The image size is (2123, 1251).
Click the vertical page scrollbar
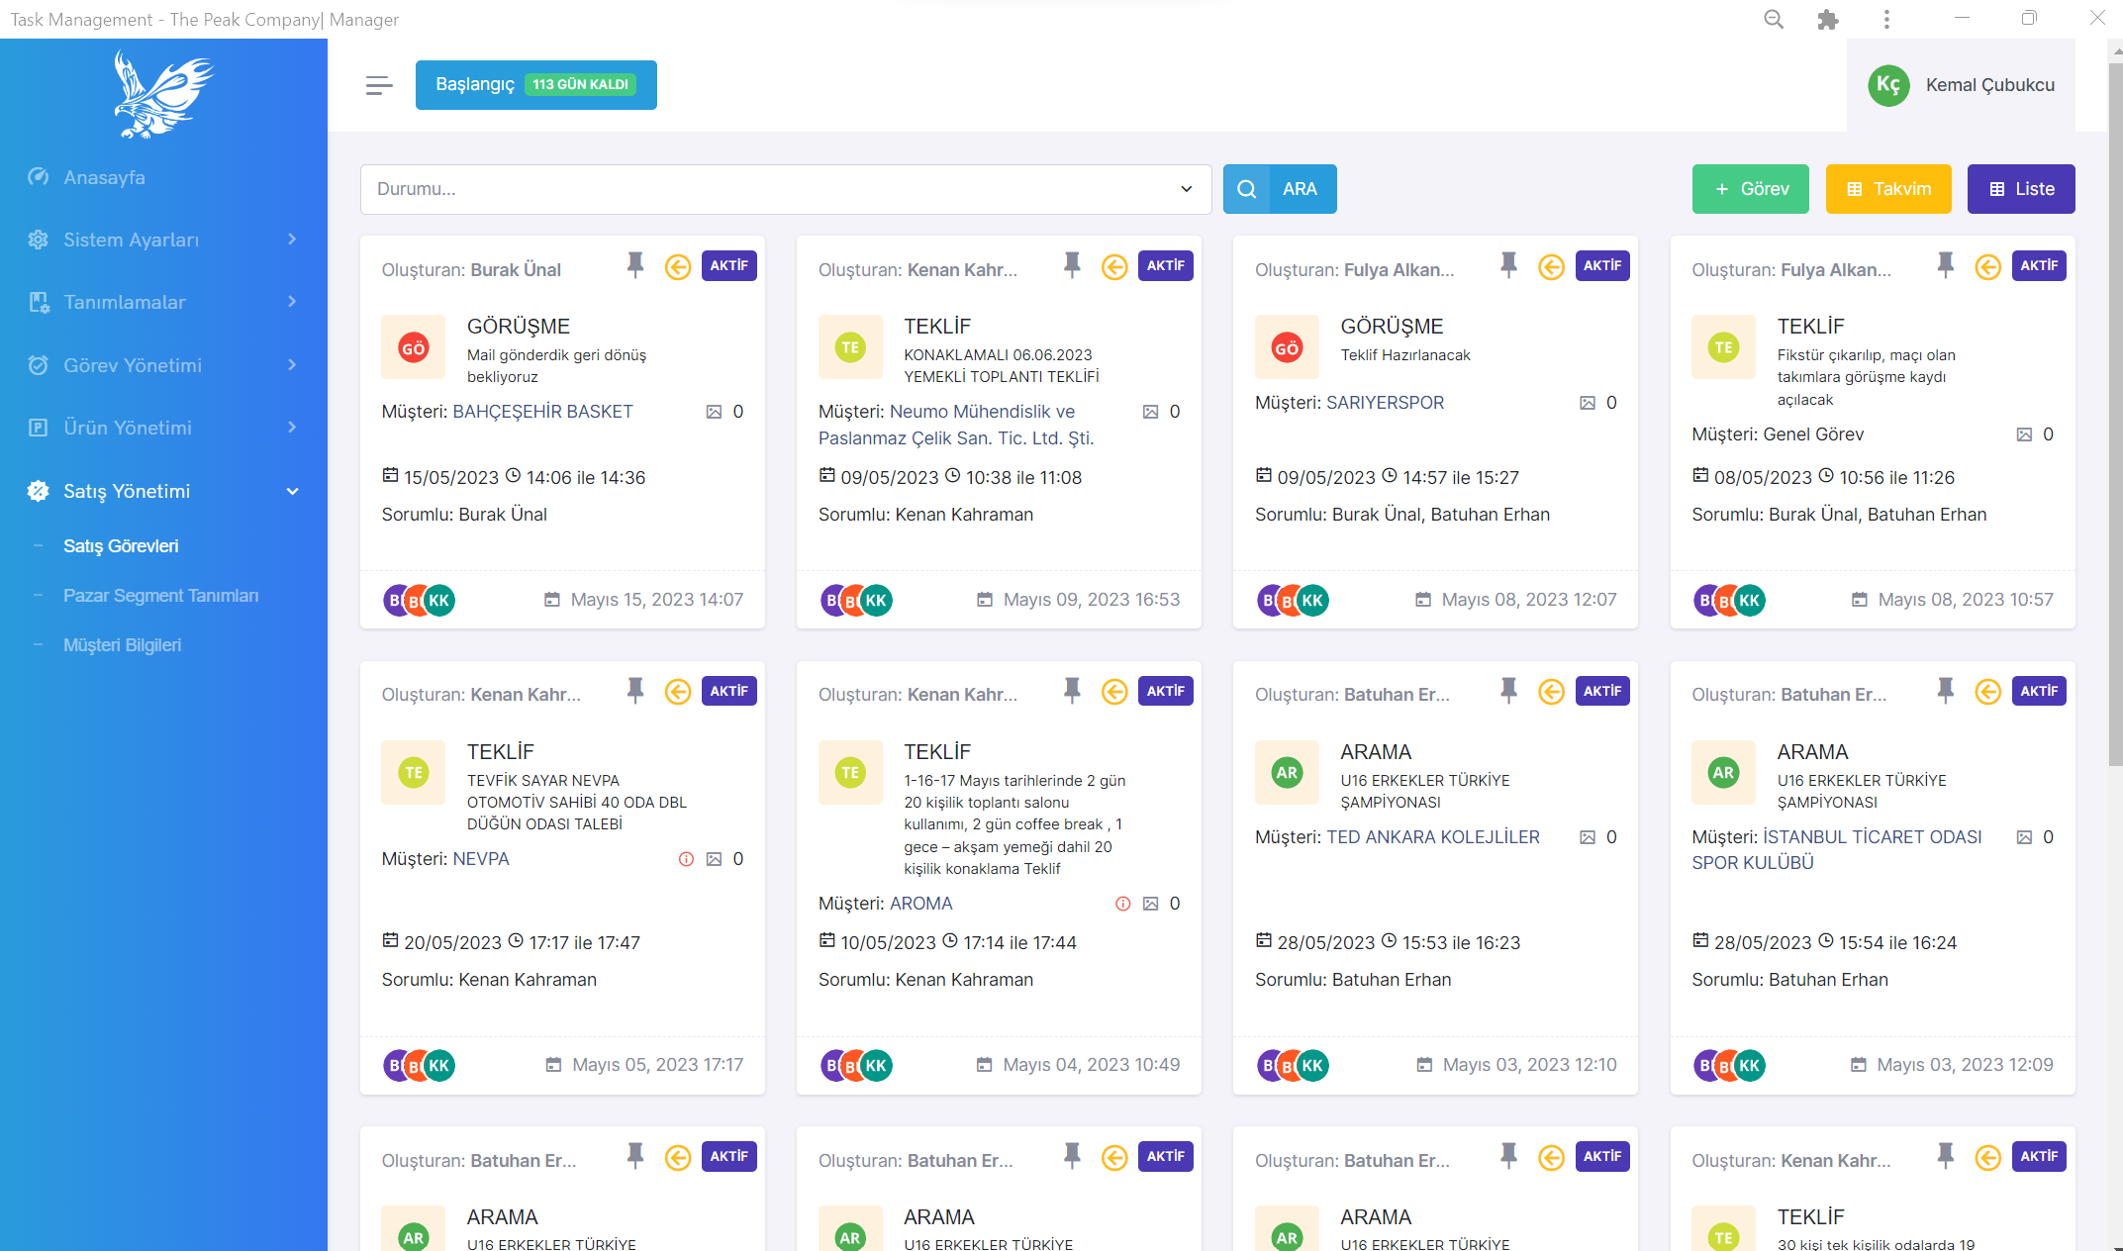click(x=2115, y=416)
